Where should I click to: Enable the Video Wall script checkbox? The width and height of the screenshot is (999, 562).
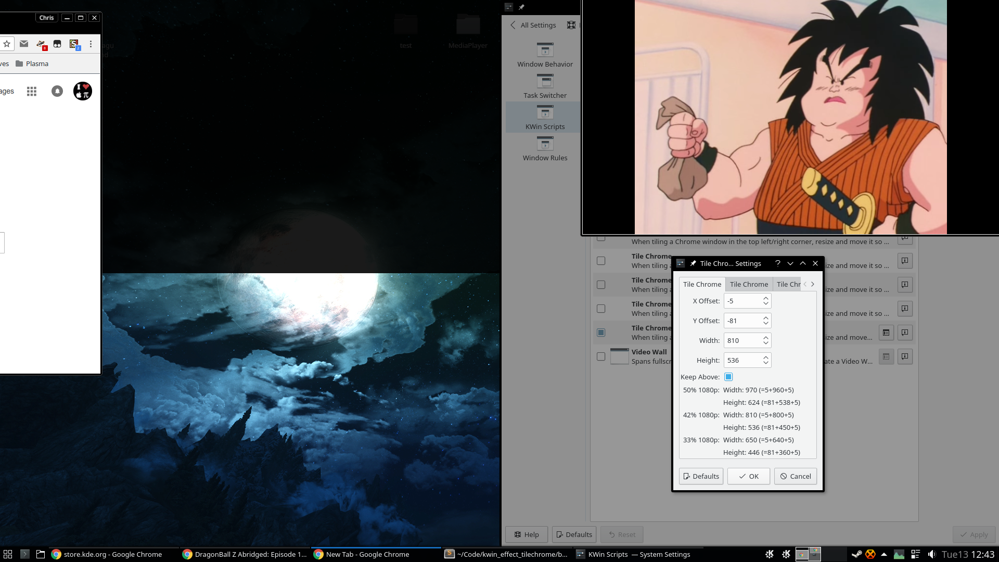[601, 356]
